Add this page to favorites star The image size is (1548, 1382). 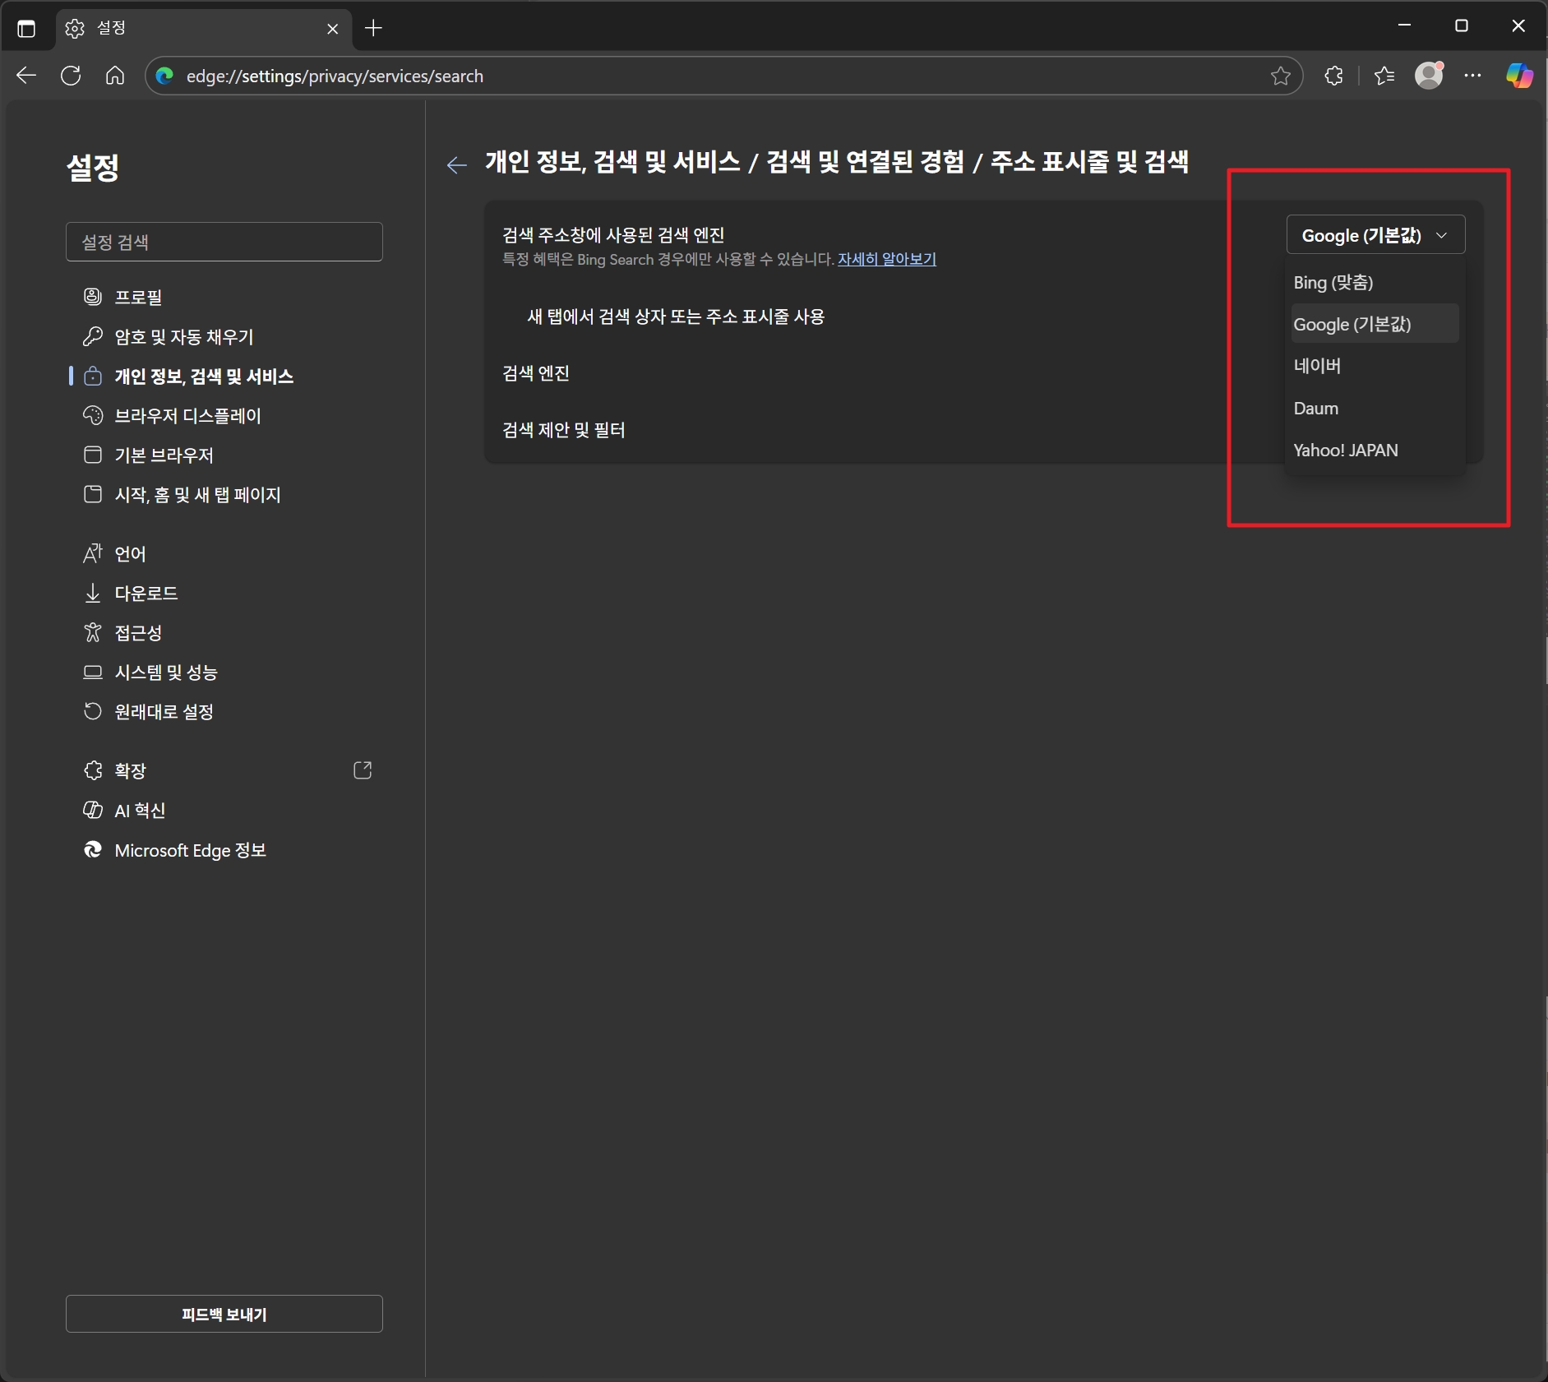[1280, 76]
